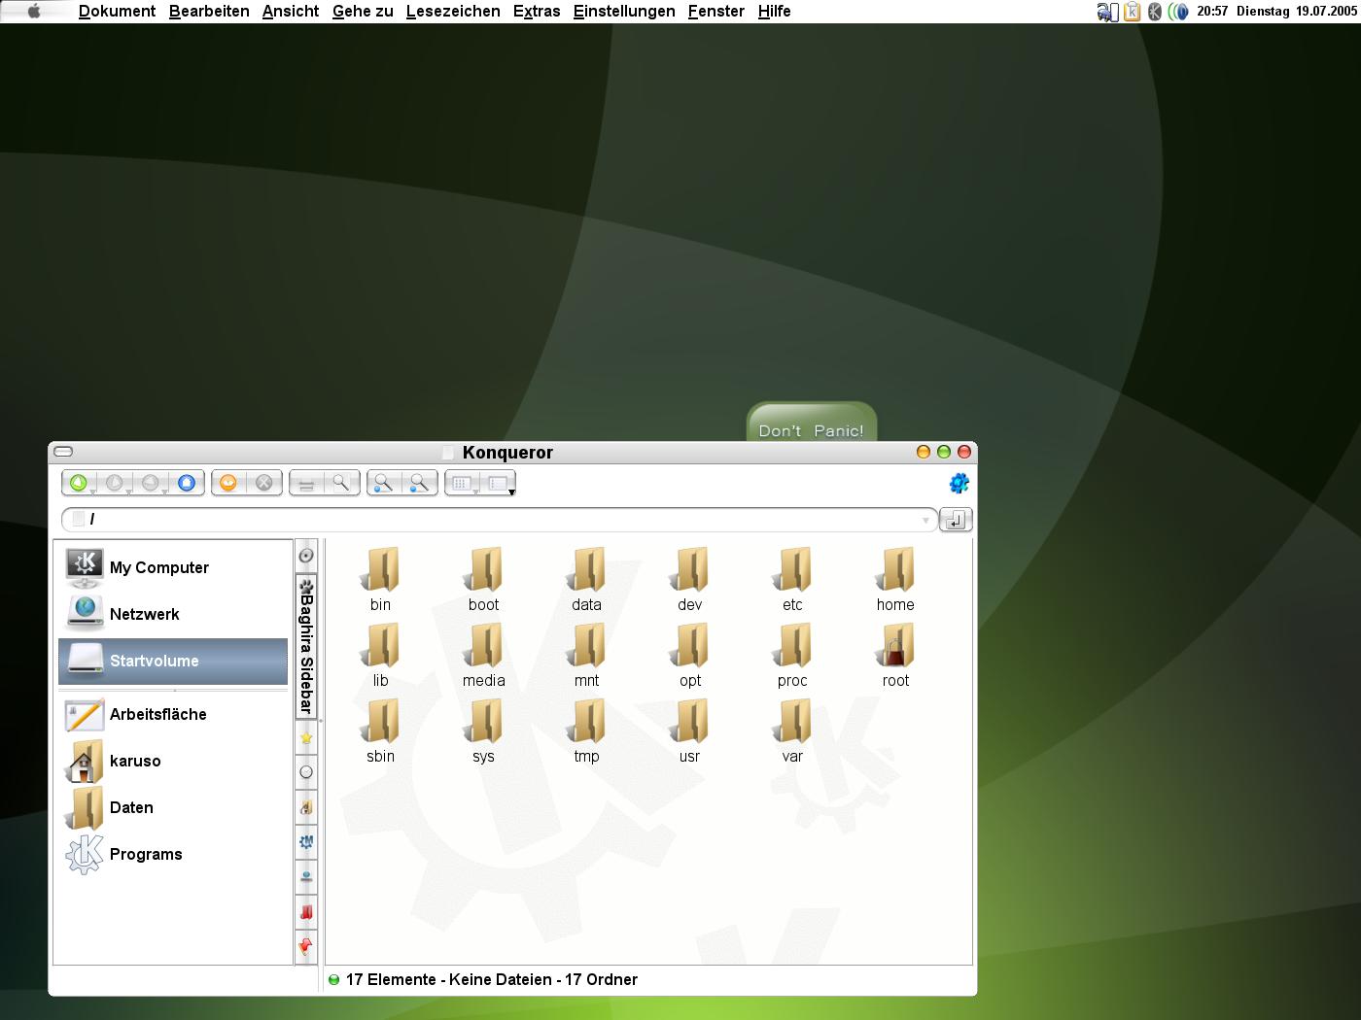Click the print toolbar icon

pos(306,483)
